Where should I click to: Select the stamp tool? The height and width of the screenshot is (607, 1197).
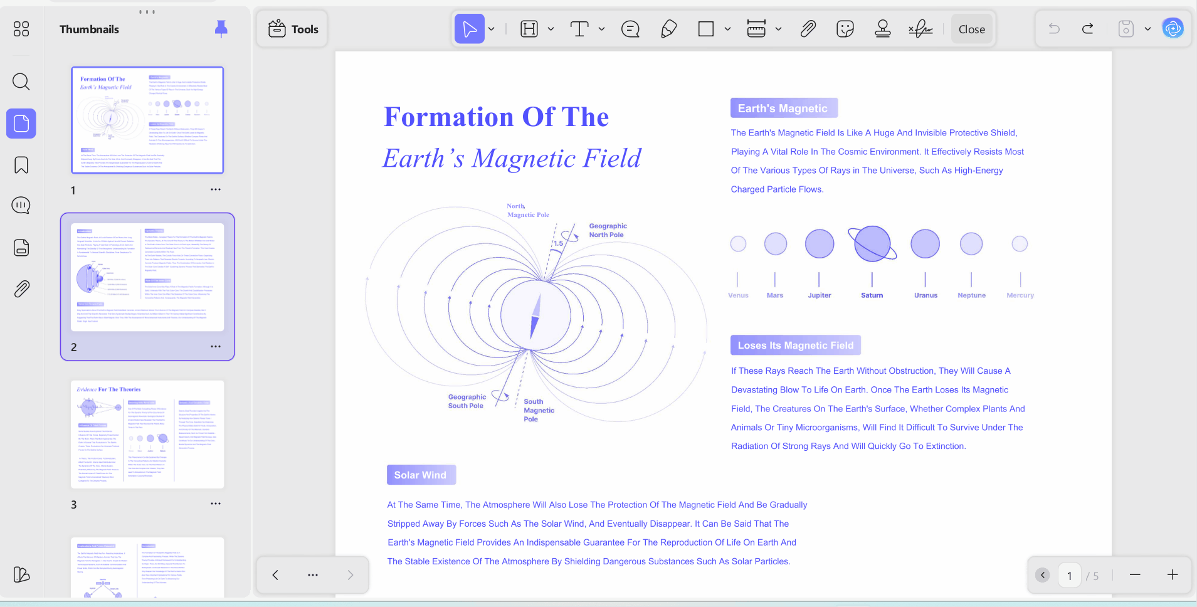pyautogui.click(x=883, y=29)
